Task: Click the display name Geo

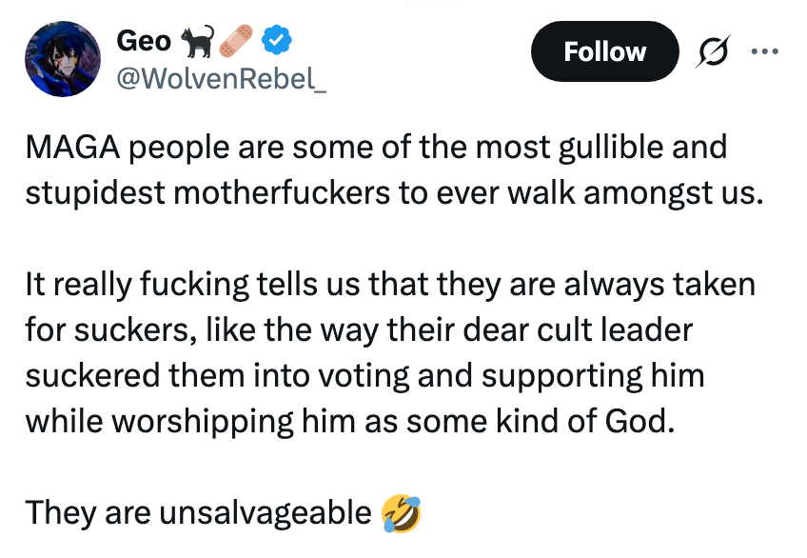Action: [143, 41]
